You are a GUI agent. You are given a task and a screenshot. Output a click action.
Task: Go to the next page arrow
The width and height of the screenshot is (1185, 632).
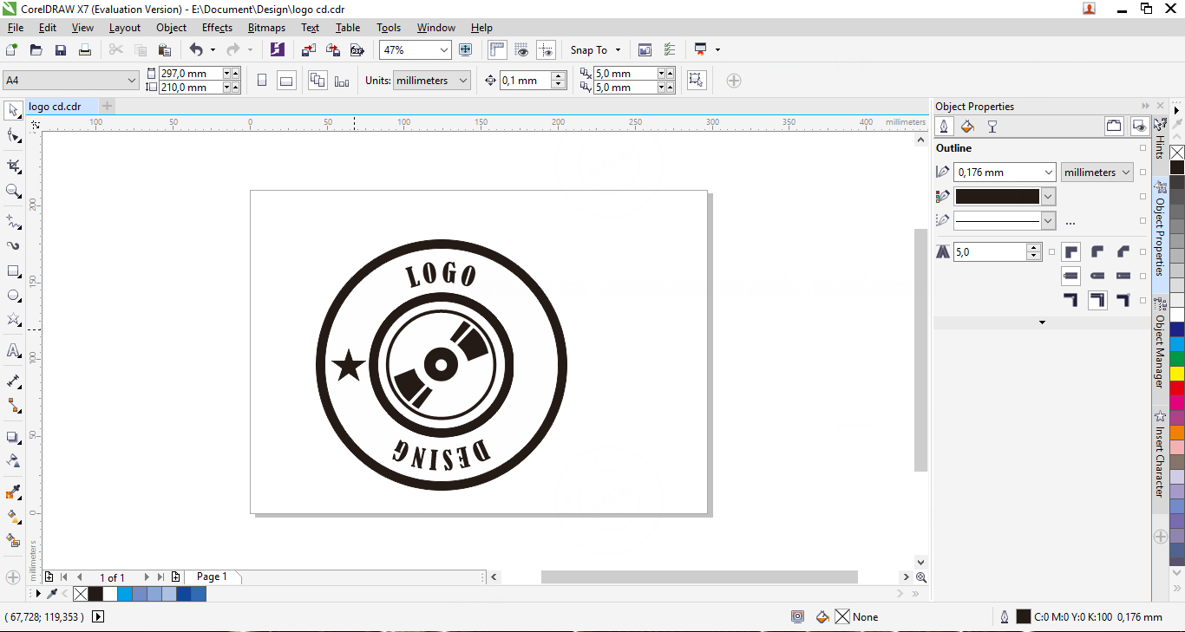147,577
